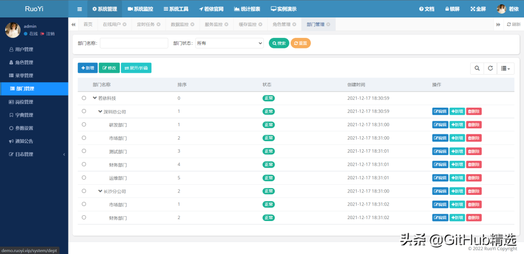Screen dimensions: 524x254
Task: Select radio button for 若依科技 row
Action: (84, 98)
